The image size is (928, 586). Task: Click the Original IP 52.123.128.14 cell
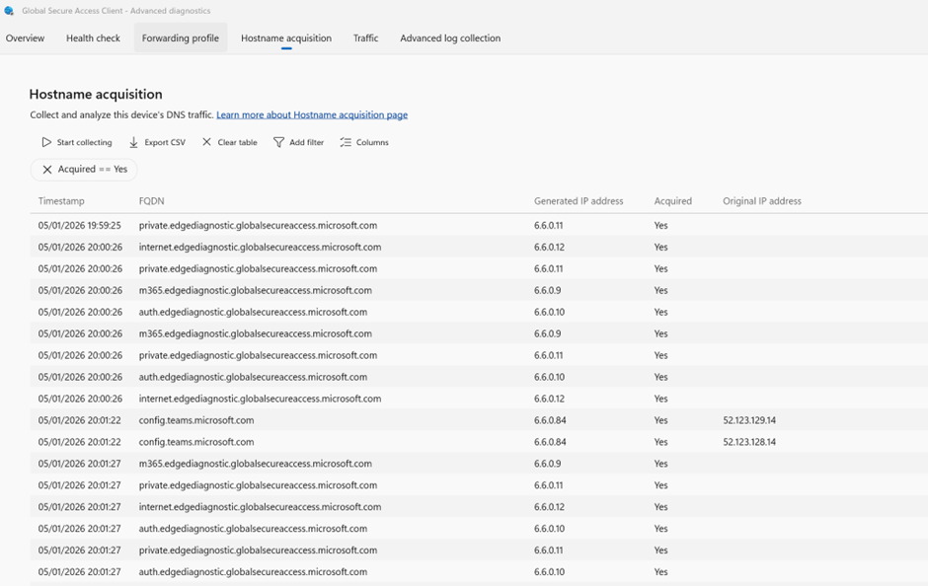point(749,442)
